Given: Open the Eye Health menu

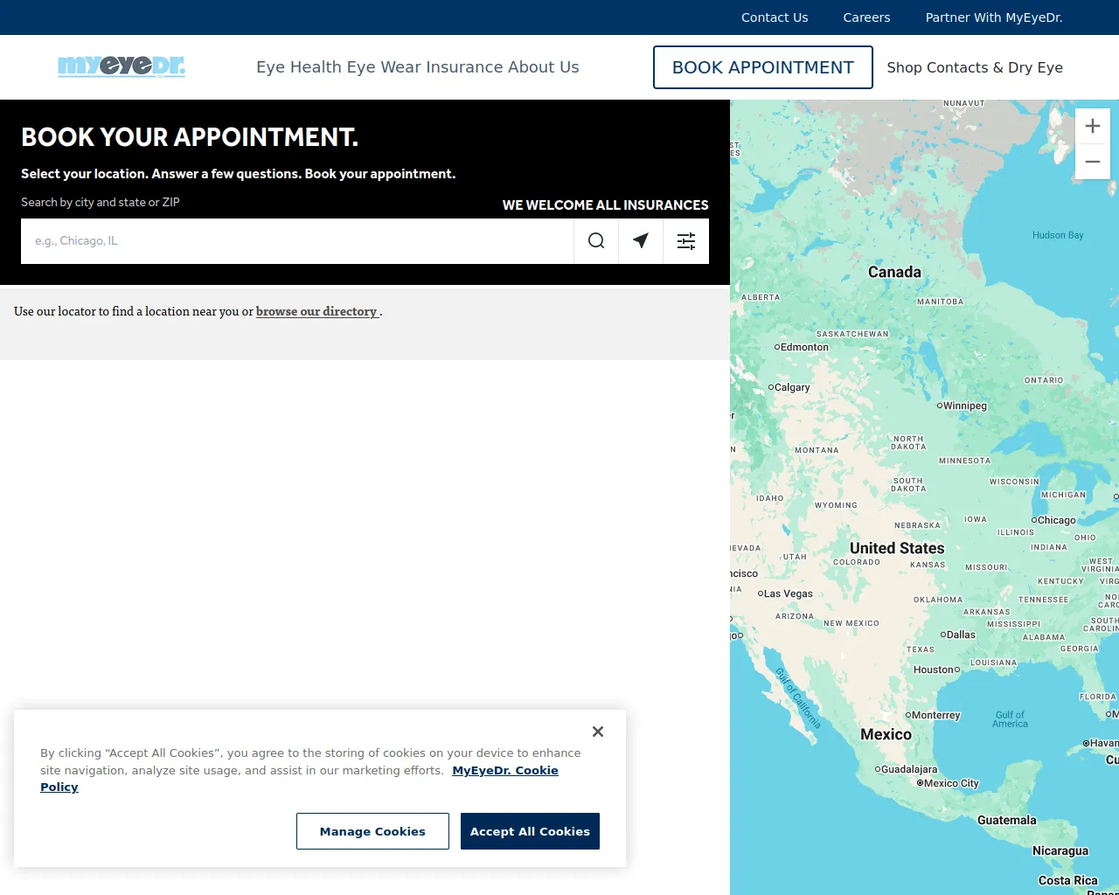Looking at the screenshot, I should coord(300,67).
